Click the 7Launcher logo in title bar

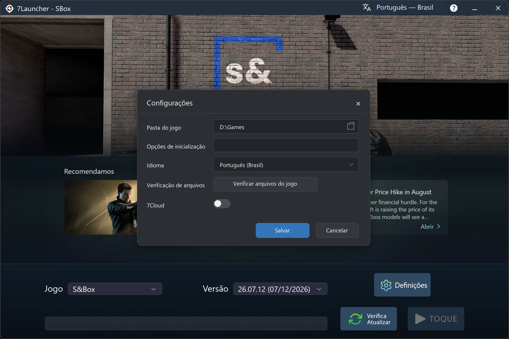point(9,9)
